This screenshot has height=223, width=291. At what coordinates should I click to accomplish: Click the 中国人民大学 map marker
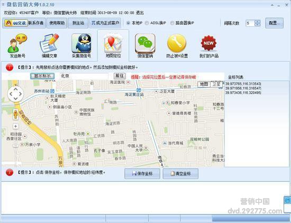[146, 148]
